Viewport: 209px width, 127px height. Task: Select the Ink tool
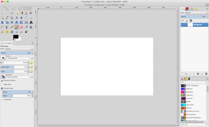(31, 27)
